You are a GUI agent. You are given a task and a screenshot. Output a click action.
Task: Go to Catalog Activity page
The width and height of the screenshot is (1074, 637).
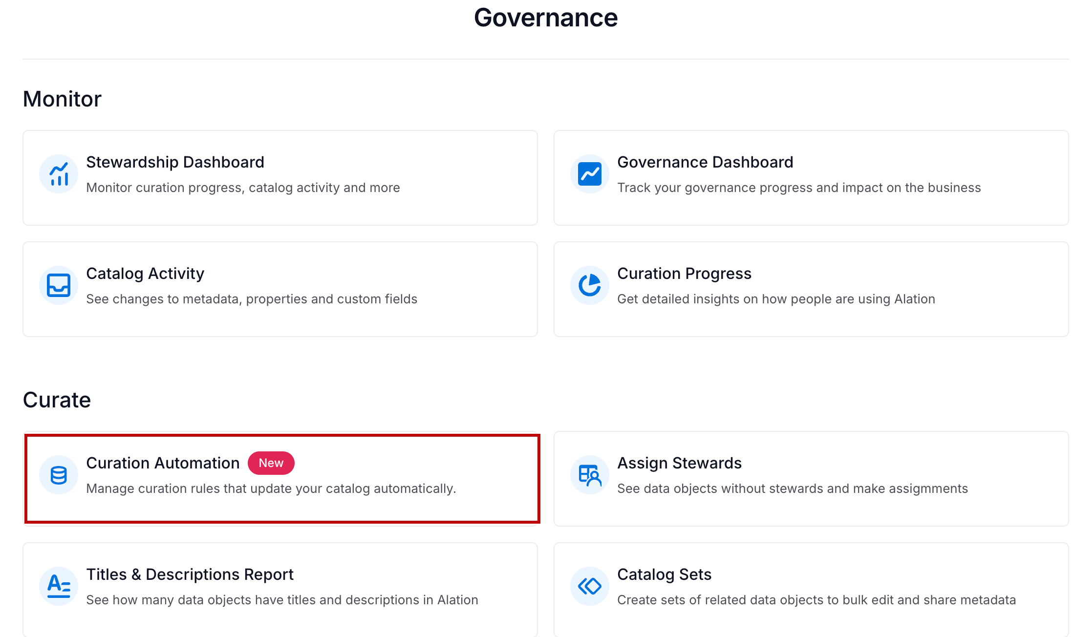pyautogui.click(x=145, y=274)
